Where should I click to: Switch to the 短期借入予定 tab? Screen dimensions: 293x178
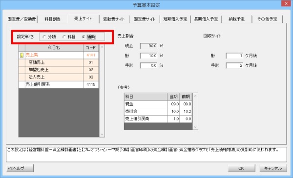[x=175, y=19]
